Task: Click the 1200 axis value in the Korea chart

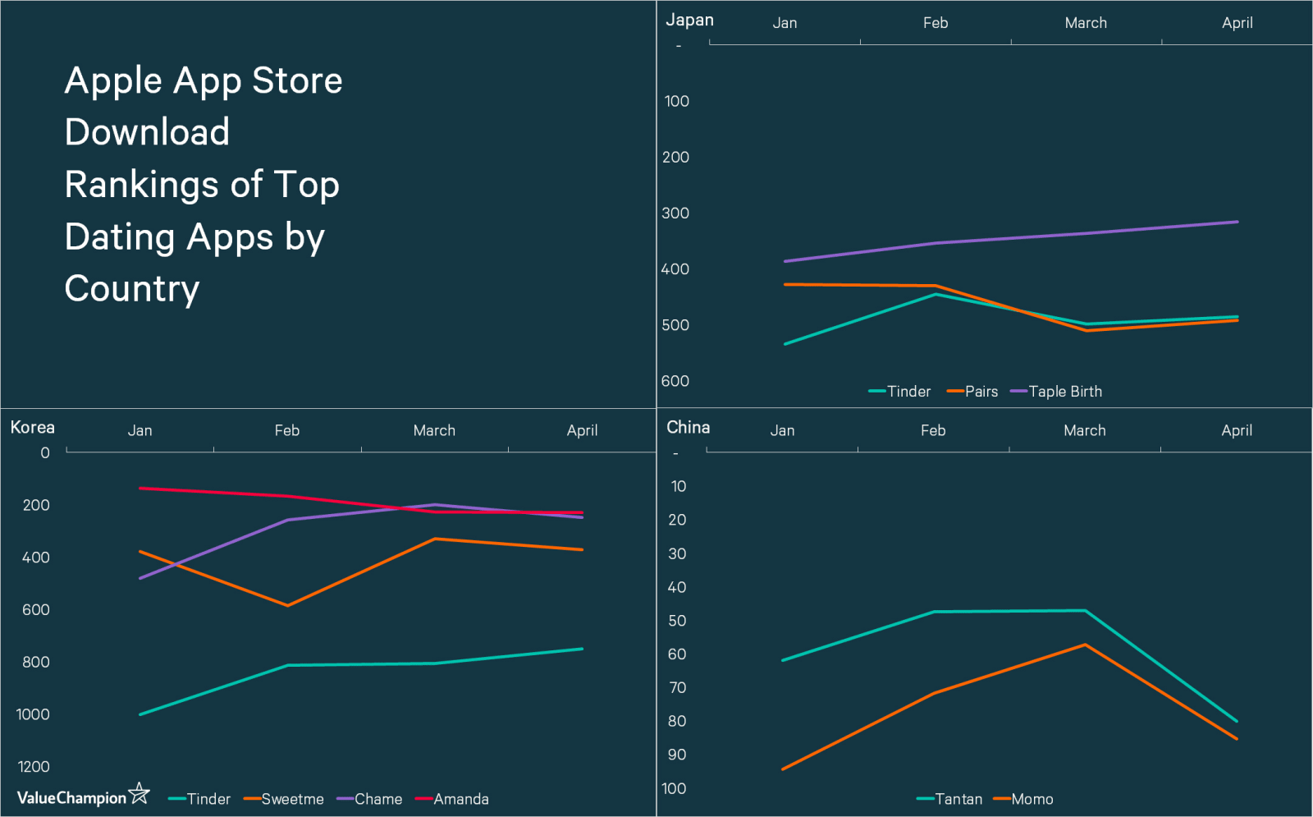Action: click(x=34, y=767)
